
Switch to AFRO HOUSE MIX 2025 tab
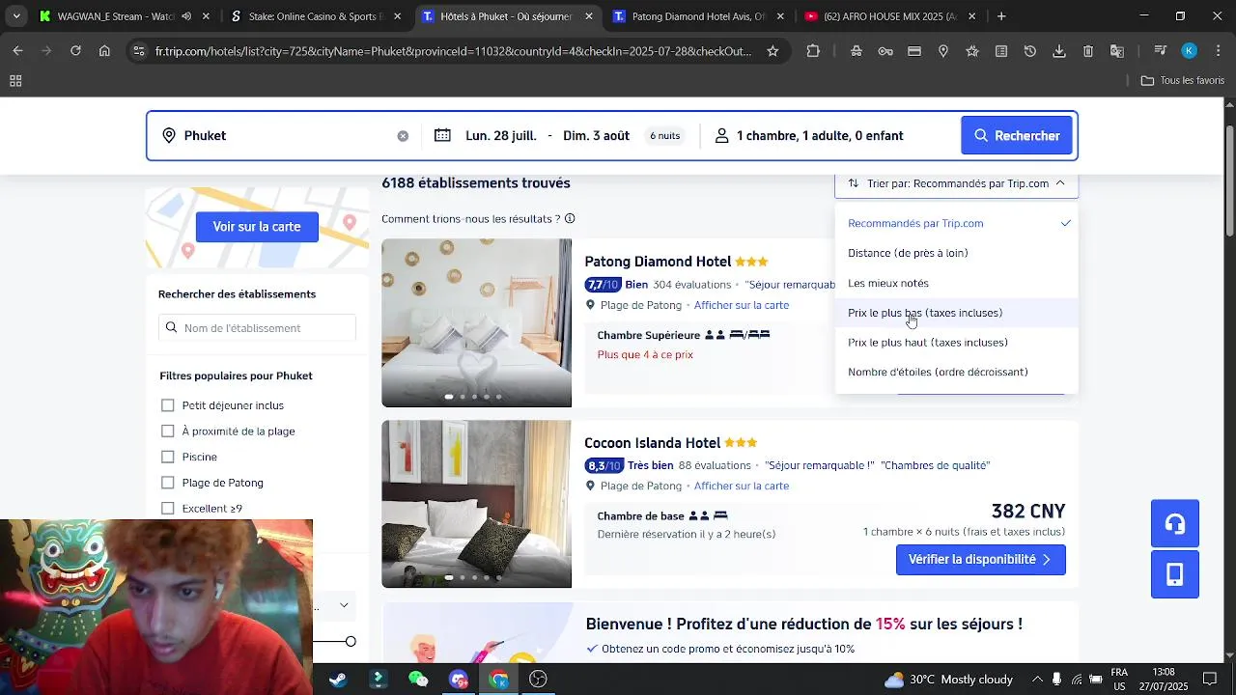pos(889,16)
